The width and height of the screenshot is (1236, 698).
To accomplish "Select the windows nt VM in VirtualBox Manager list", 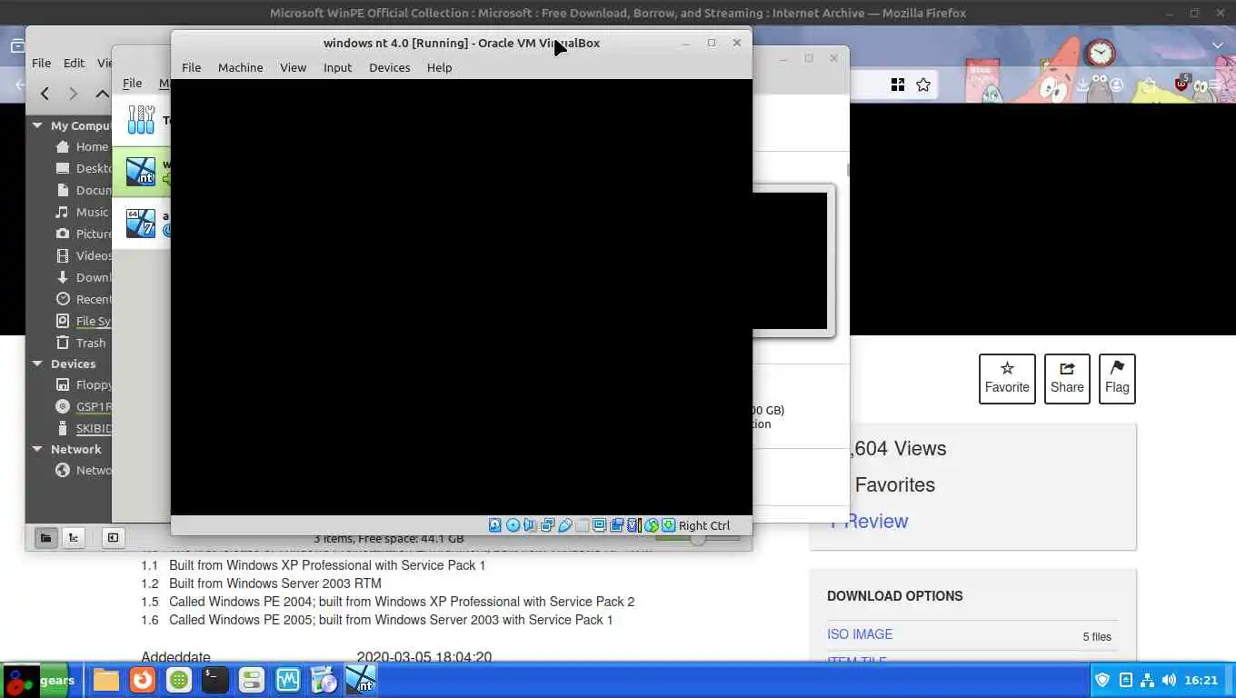I will point(141,171).
